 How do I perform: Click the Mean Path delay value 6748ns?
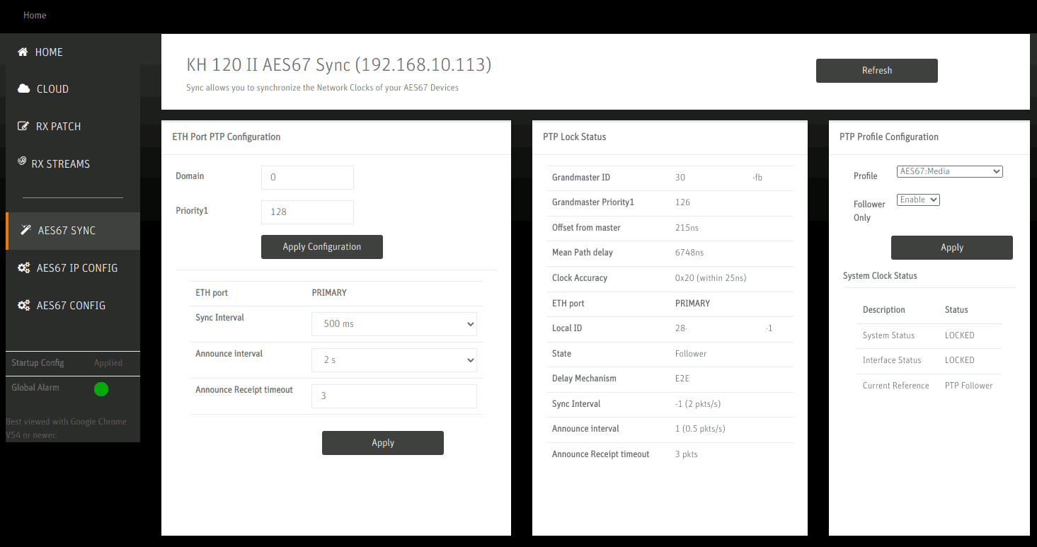point(689,253)
